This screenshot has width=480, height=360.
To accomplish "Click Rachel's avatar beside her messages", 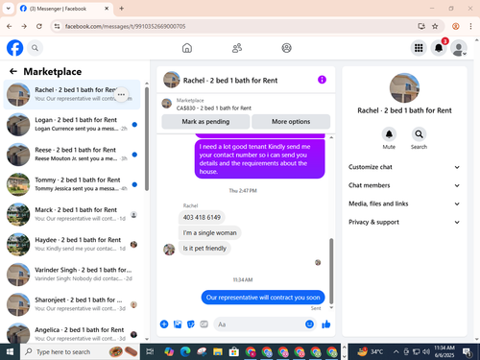I will tap(169, 250).
